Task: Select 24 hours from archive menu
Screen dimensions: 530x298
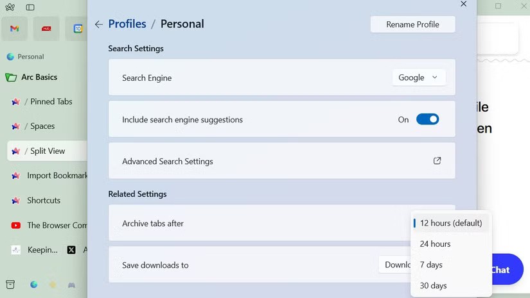Action: (x=435, y=244)
